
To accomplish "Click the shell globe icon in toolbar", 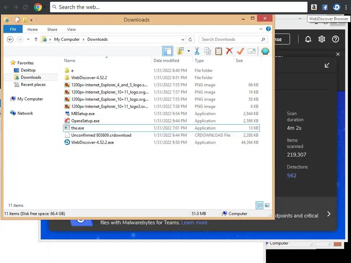I will click(x=265, y=51).
